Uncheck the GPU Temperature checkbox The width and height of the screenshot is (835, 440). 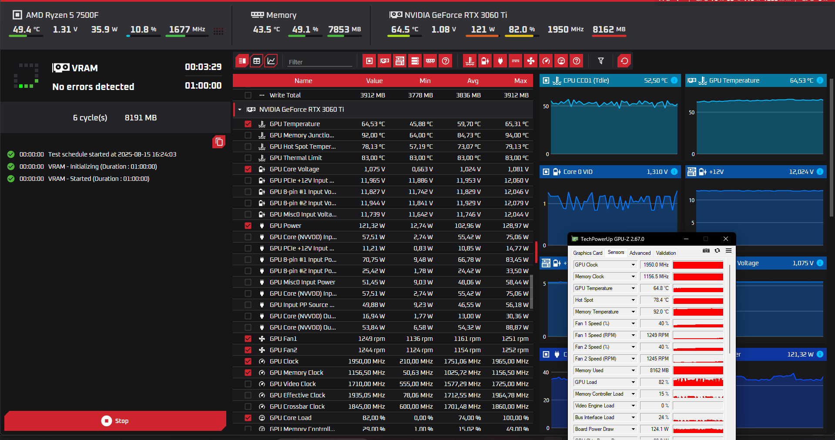coord(248,124)
